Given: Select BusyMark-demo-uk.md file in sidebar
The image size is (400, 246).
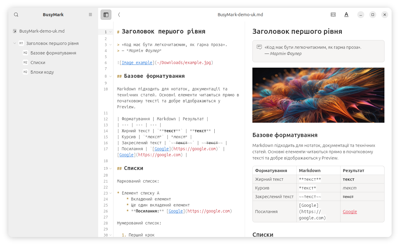Looking at the screenshot, I should [53, 31].
